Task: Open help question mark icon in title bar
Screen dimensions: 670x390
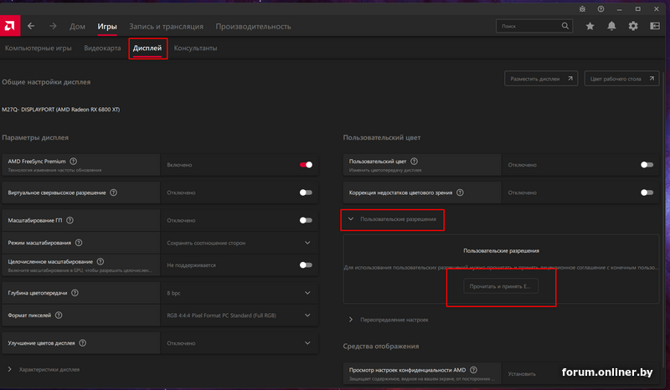Action: (602, 8)
